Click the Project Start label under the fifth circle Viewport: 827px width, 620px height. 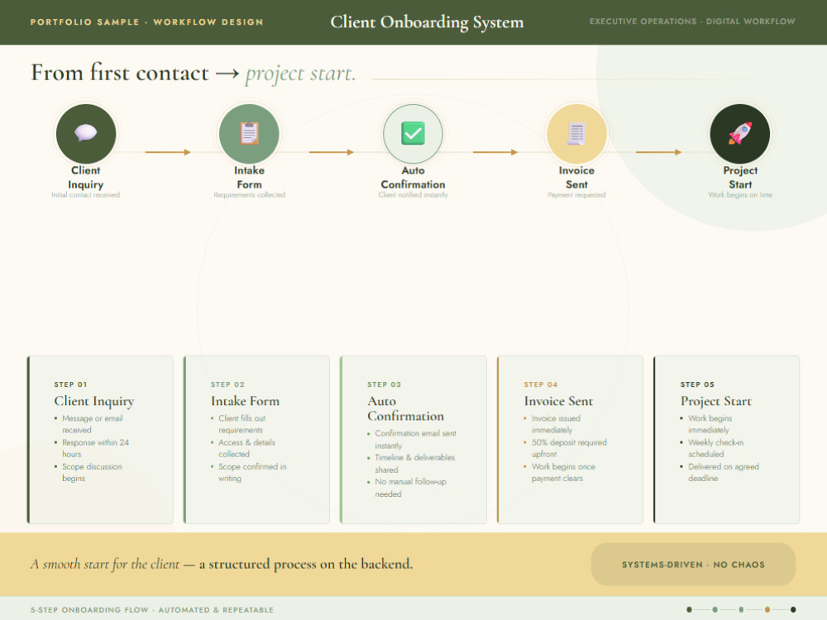pos(740,177)
